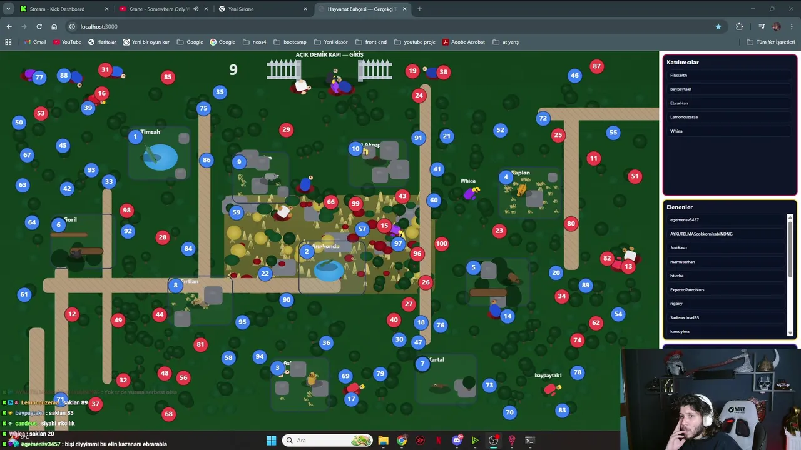Bookmark this page with the star icon
Viewport: 801px width, 450px height.
718,26
